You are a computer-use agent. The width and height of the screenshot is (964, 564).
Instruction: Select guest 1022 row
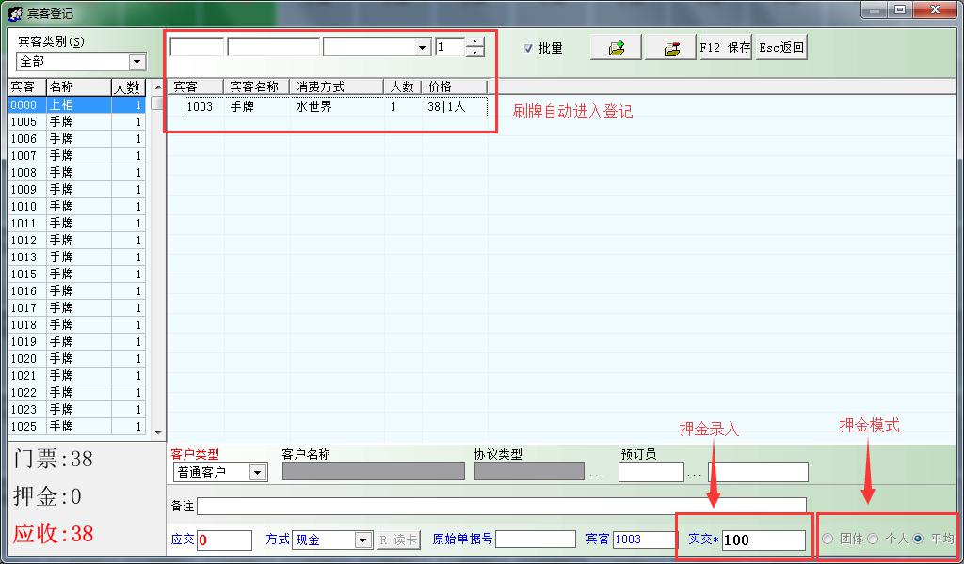pyautogui.click(x=77, y=392)
